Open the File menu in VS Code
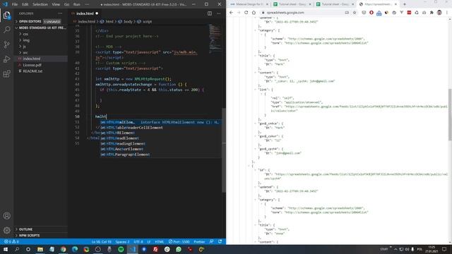 15,4
